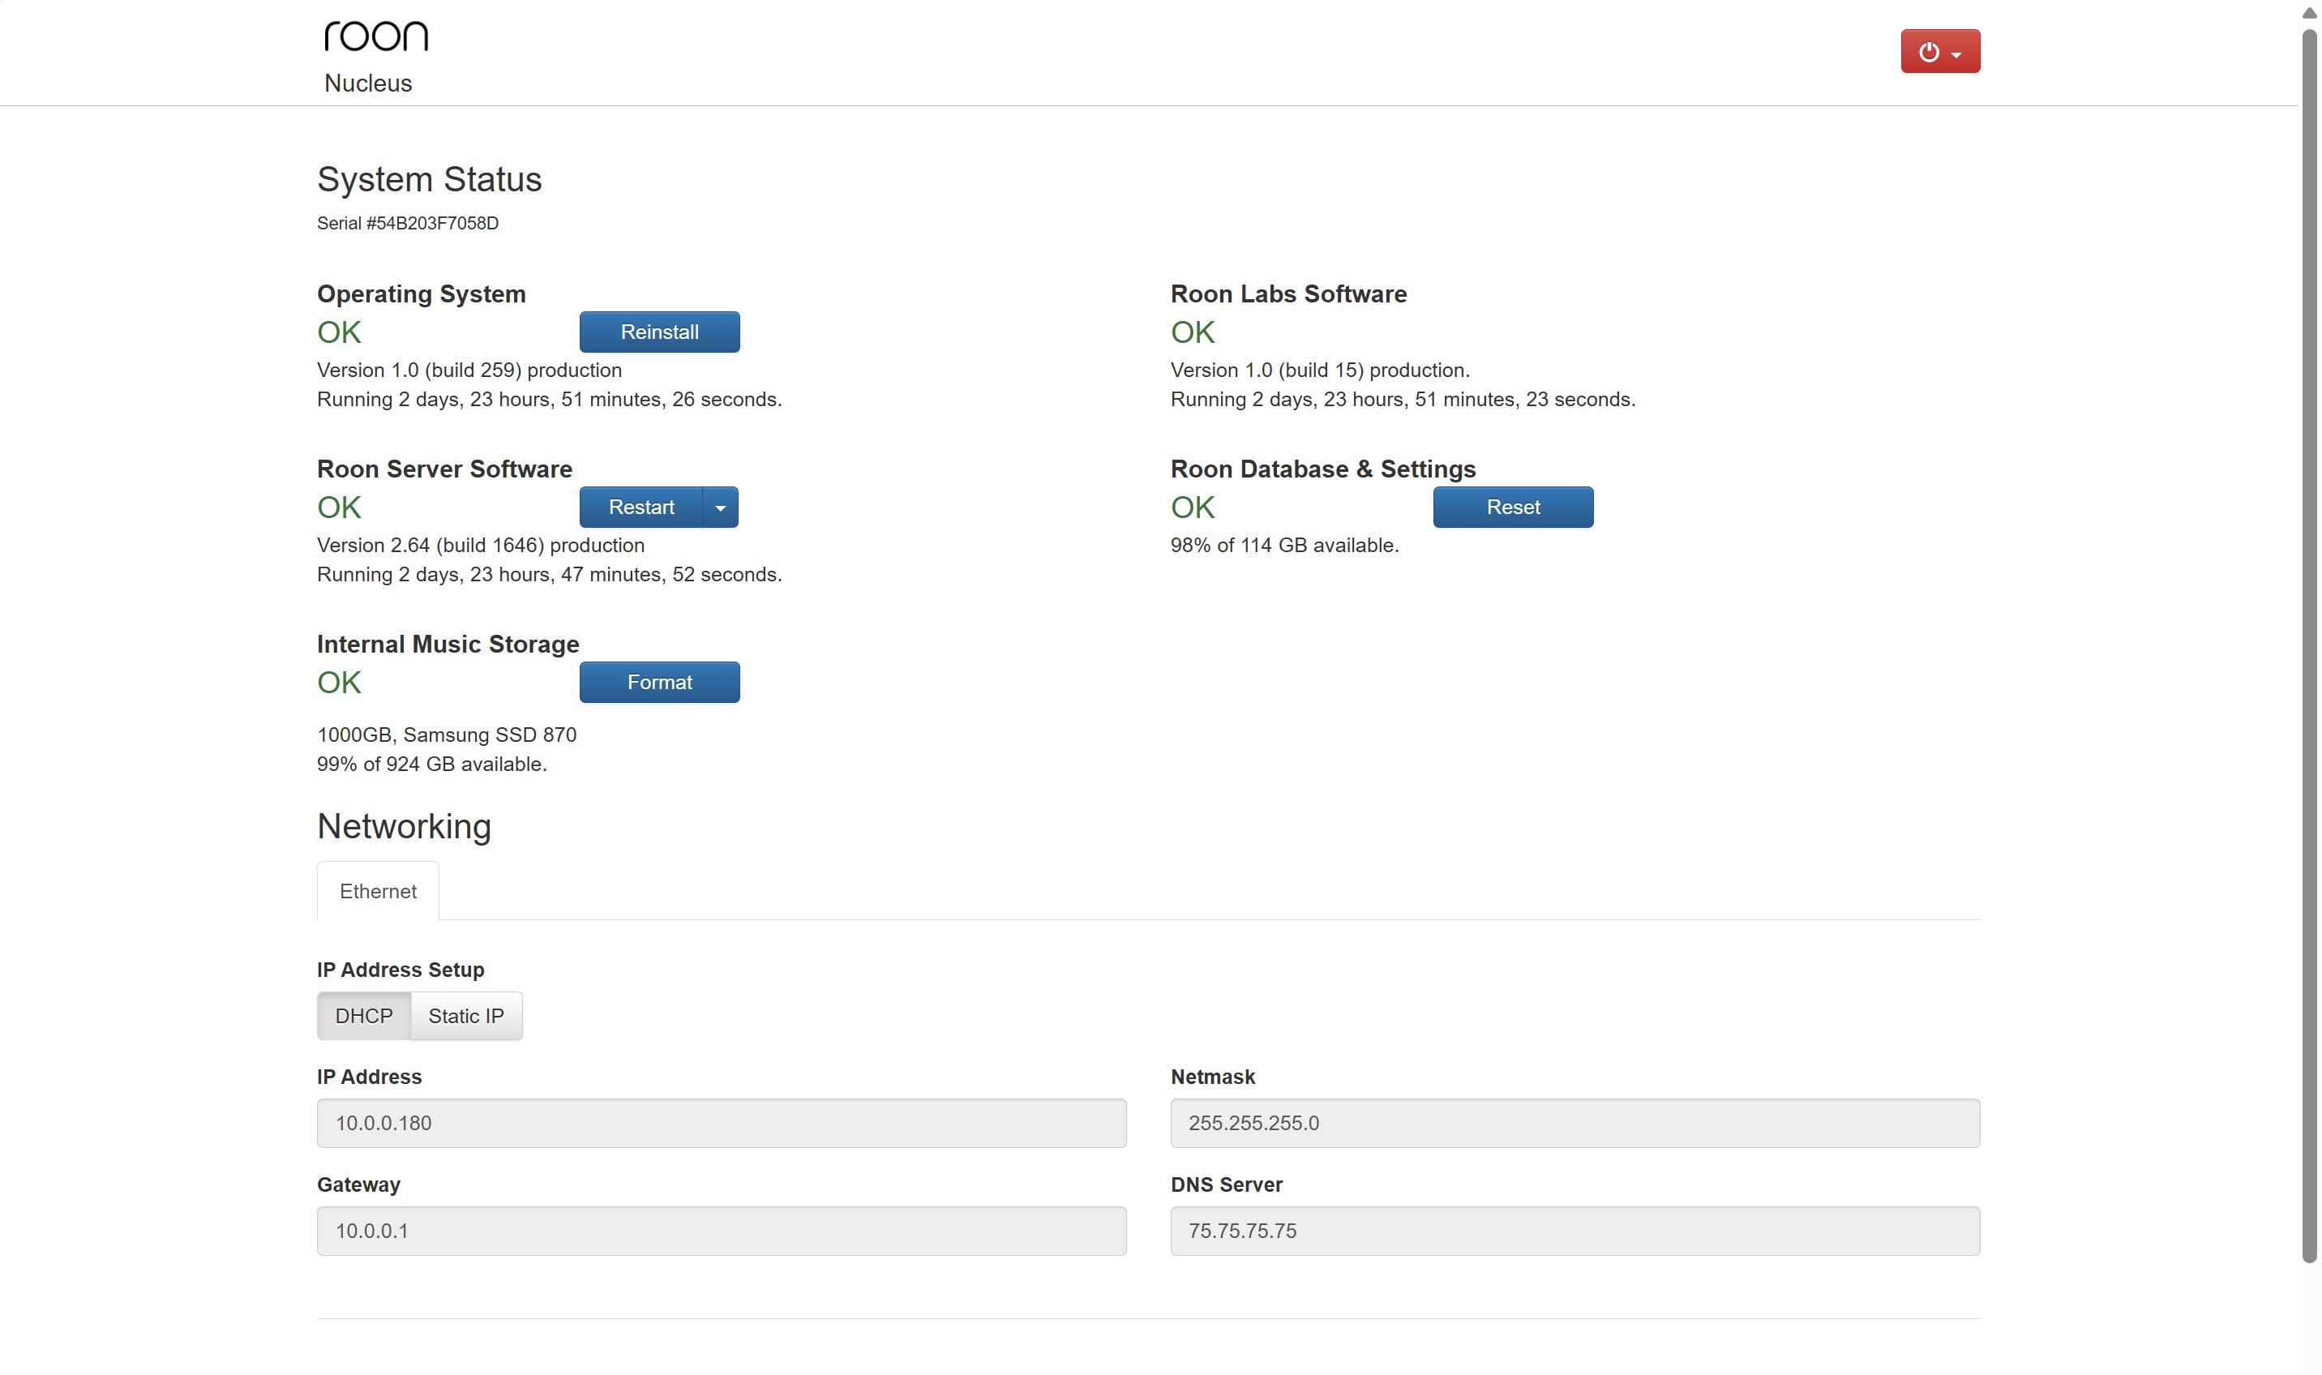Open the red power menu button
2322x1375 pixels.
[x=1939, y=52]
